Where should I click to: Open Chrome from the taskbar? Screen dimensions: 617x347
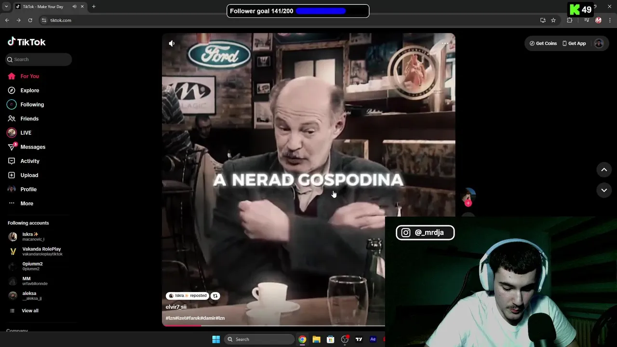click(302, 339)
